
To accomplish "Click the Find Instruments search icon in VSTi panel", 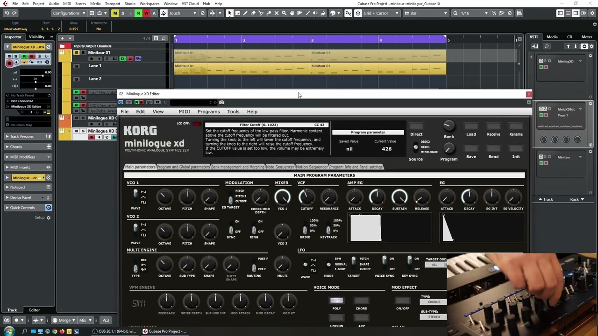I will click(547, 47).
